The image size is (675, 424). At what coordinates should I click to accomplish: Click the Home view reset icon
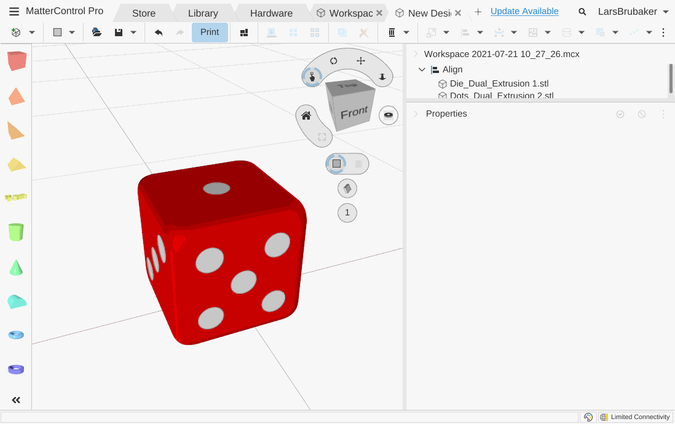(x=306, y=115)
